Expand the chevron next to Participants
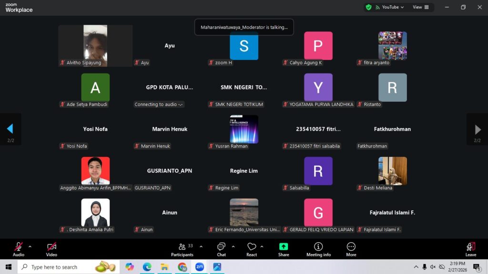 201,246
